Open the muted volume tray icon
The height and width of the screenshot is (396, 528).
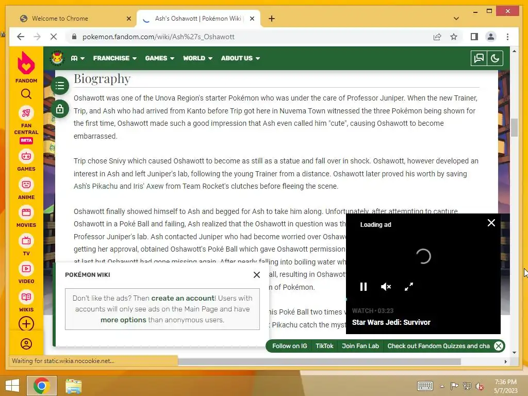click(480, 386)
